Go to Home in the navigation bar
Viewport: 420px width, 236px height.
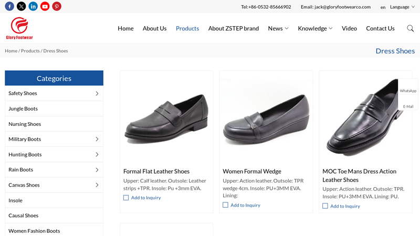point(125,28)
